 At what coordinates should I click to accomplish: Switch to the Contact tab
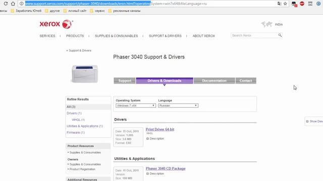246,80
